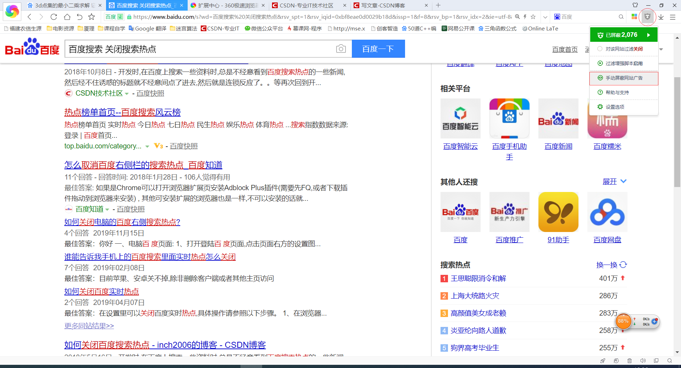The image size is (681, 368).
Task: Click 百度智能云 platform thumbnail
Action: [460, 118]
